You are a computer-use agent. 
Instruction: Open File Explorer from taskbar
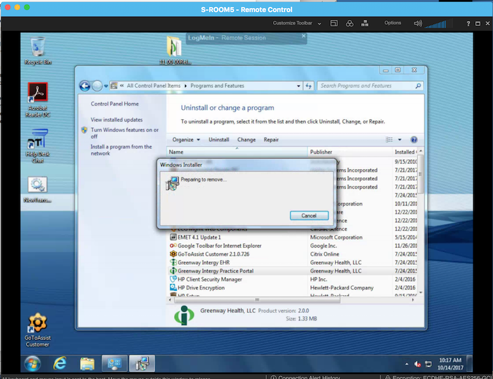[87, 364]
